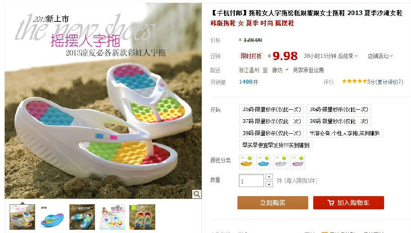Viewport: 411px width, 233px height.
Task: Select the blue sandal color option
Action: coord(263,162)
